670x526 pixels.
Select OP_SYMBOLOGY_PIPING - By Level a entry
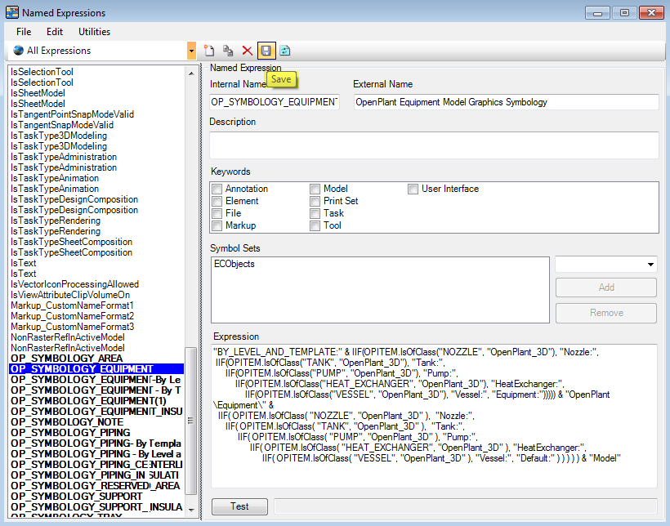(96, 454)
